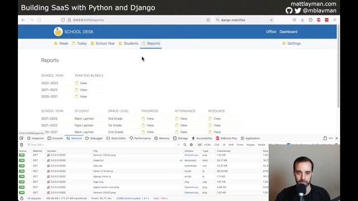Screen dimensions: 358x201
Task: Click the search bar go arrow
Action: click(271, 20)
